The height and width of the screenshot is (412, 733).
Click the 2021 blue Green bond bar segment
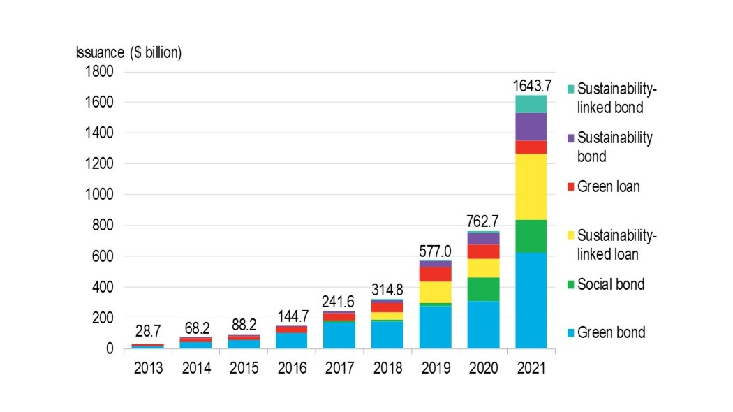[x=531, y=301]
